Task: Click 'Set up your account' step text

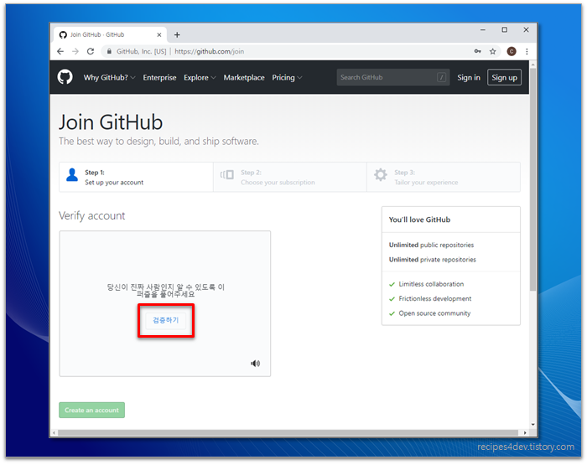Action: click(114, 182)
